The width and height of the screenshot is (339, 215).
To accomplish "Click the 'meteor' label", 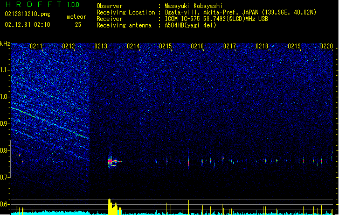I will (x=77, y=17).
